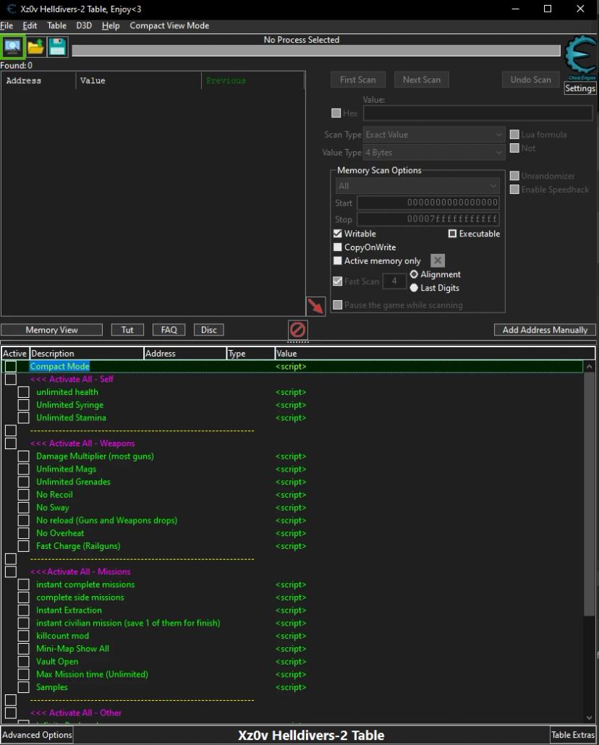Click the Disc button
Viewport: 599px width, 745px height.
pos(208,330)
